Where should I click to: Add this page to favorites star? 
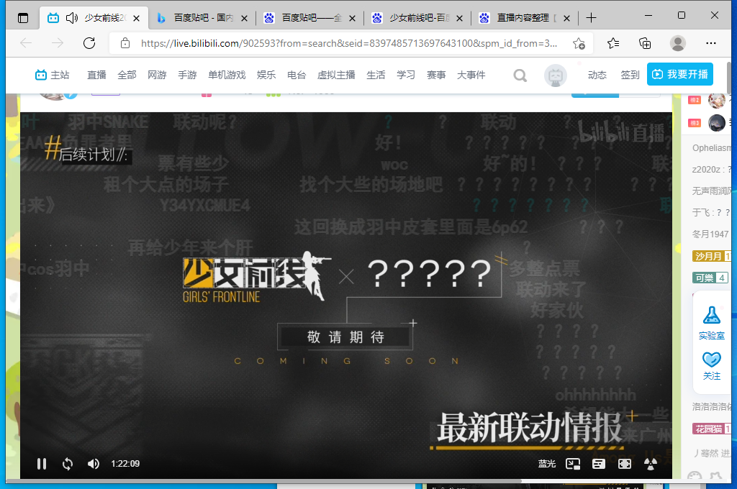(x=579, y=44)
